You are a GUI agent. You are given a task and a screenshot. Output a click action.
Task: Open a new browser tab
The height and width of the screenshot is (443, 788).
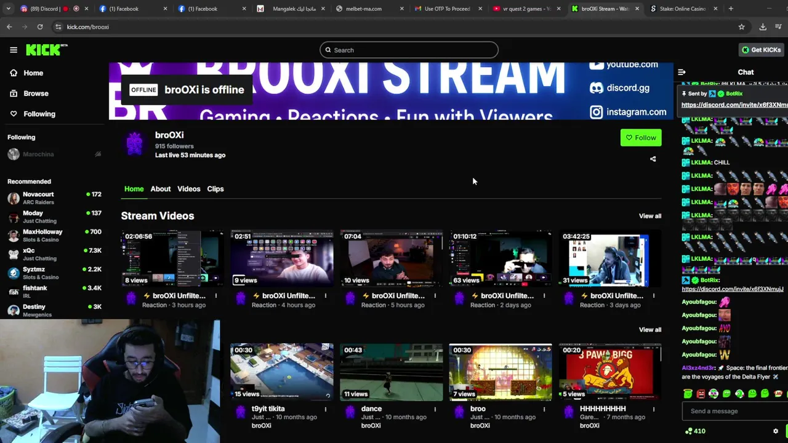(x=731, y=9)
